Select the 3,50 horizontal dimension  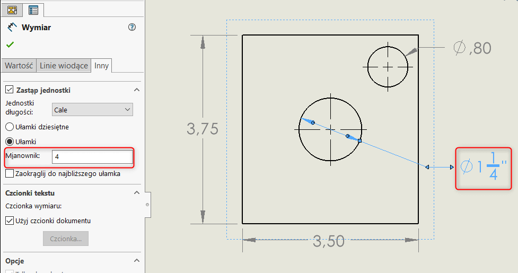tap(329, 241)
